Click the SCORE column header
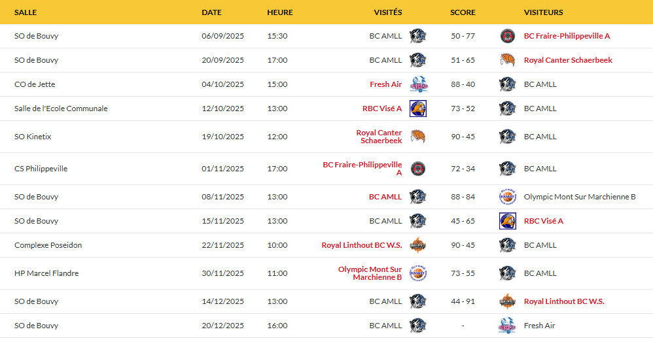653x338 pixels. click(463, 12)
